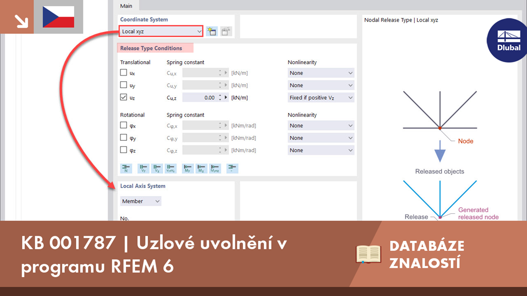The image size is (527, 296).
Task: Click the arrow icon next to the flag
Action: (x=22, y=21)
